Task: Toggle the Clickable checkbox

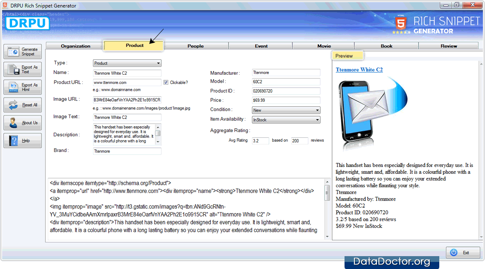Action: (x=166, y=83)
